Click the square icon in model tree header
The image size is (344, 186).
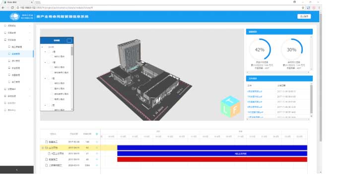tap(69, 41)
